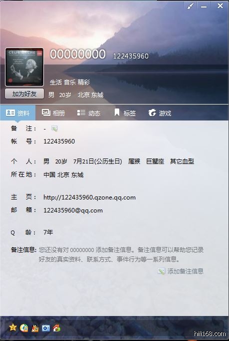229x341 pixels.
Task: Click the skin paintbrush icon
Action: click(191, 6)
